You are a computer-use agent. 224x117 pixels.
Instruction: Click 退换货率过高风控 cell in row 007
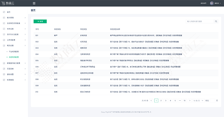(87, 73)
